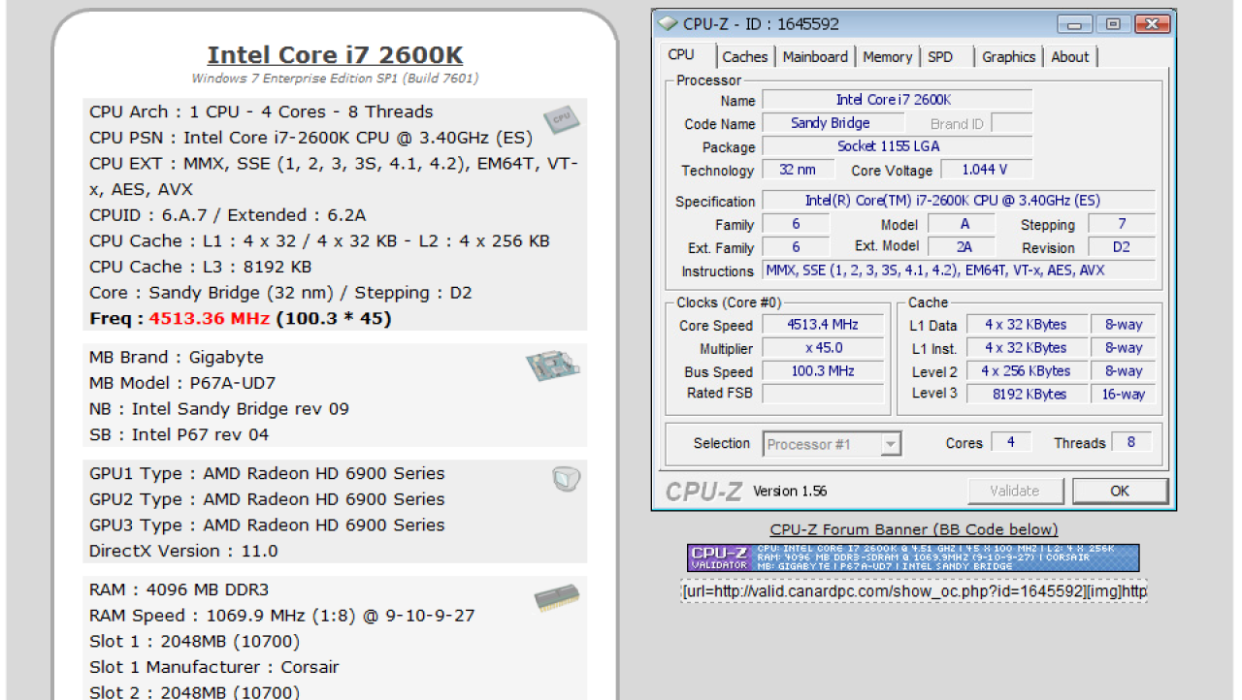This screenshot has height=700, width=1242.
Task: Click the Intel Core i7 2600K heading link
Action: [335, 55]
